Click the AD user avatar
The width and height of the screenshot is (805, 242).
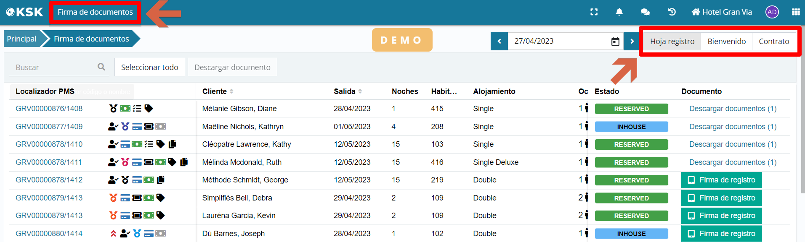point(772,12)
